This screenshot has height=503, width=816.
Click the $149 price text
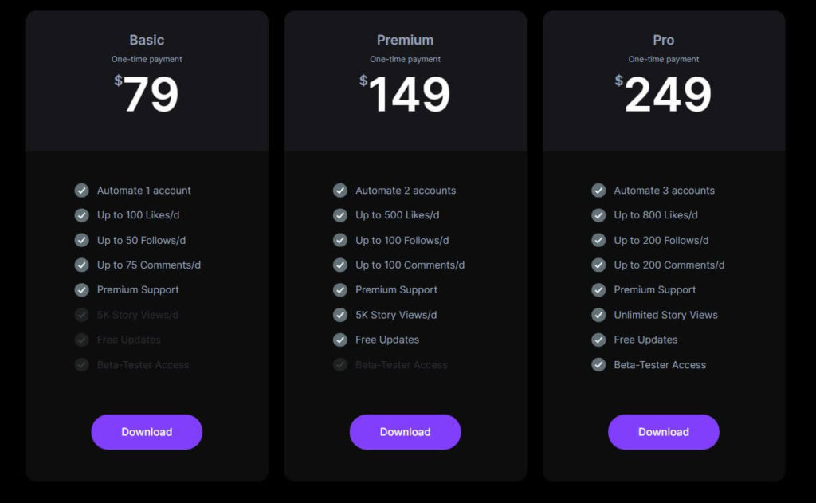(405, 94)
